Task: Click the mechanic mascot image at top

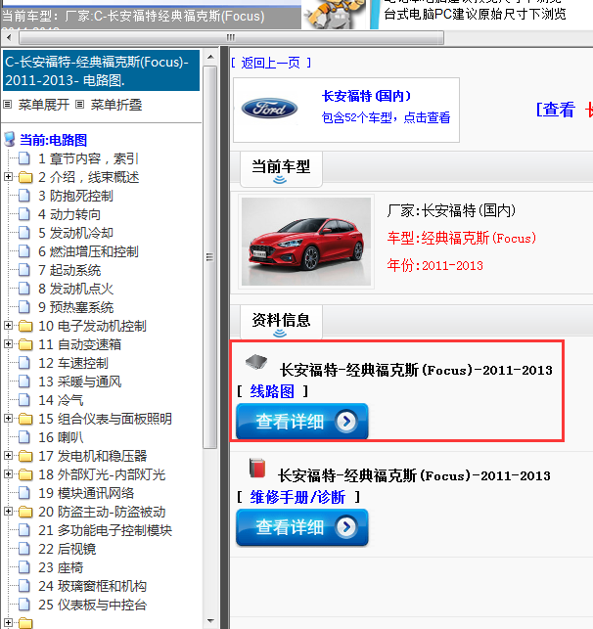Action: click(335, 14)
